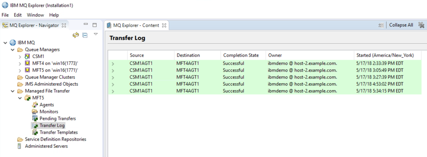427x157 pixels.
Task: Click the Administered Servers icon
Action: pyautogui.click(x=19, y=146)
